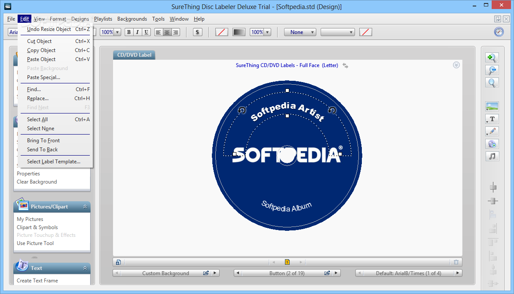Go to previous Button design arrow

pos(238,273)
